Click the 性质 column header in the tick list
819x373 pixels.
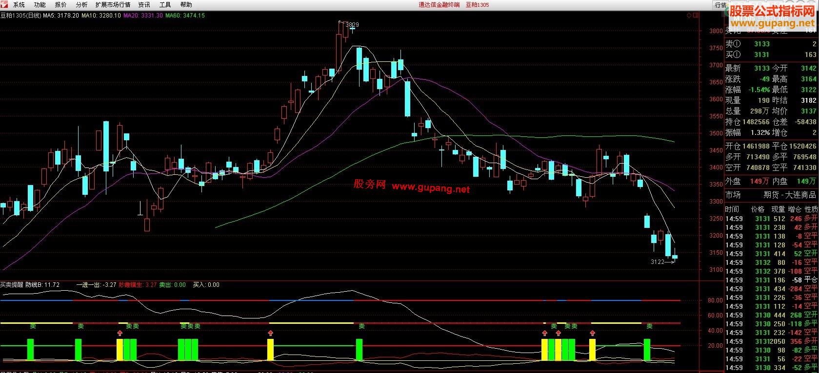click(x=811, y=209)
